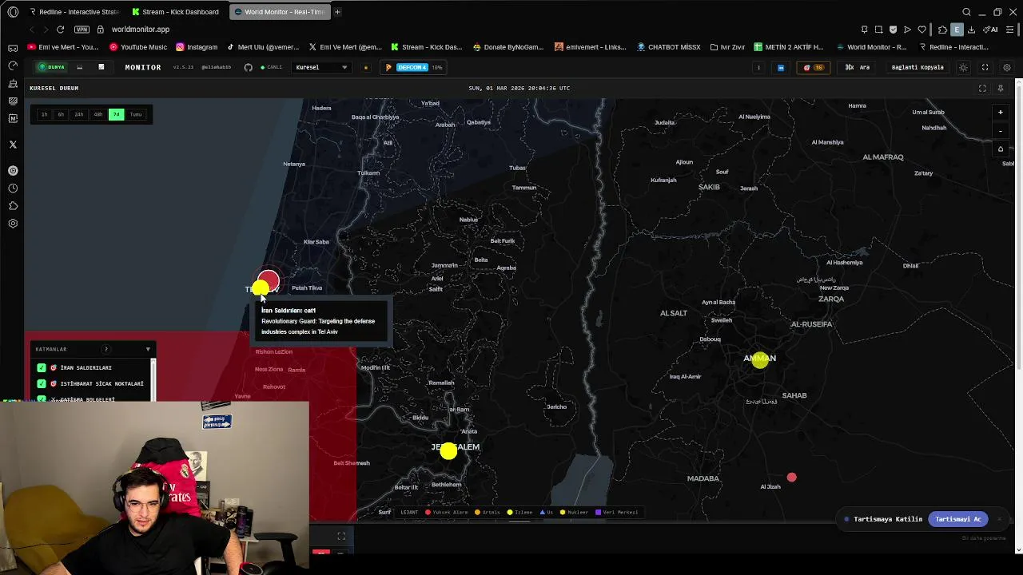Zoom out on the map
1023x575 pixels.
click(x=1000, y=131)
